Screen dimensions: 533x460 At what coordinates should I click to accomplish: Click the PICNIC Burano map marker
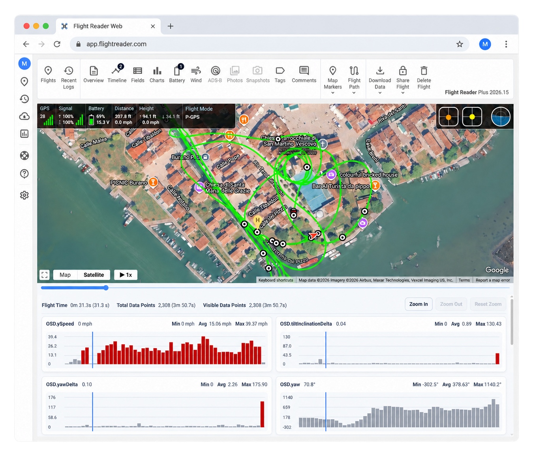tap(153, 182)
